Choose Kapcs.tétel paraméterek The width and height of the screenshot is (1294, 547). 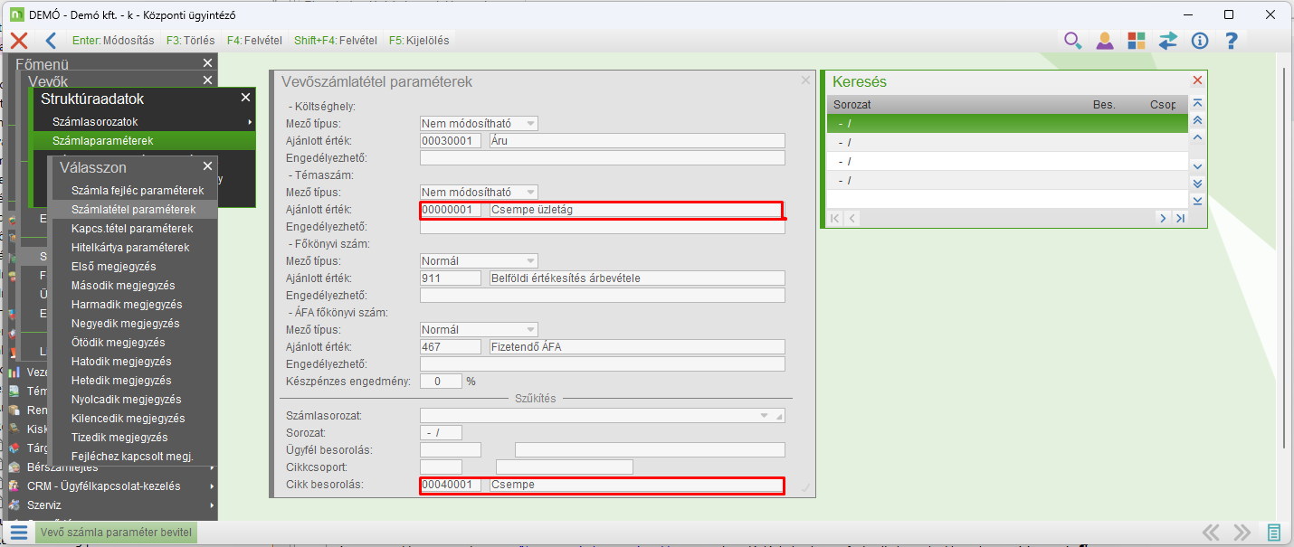[x=133, y=229]
